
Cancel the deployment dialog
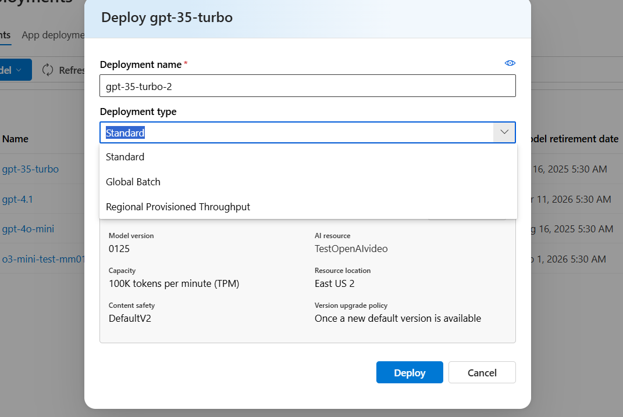(482, 372)
